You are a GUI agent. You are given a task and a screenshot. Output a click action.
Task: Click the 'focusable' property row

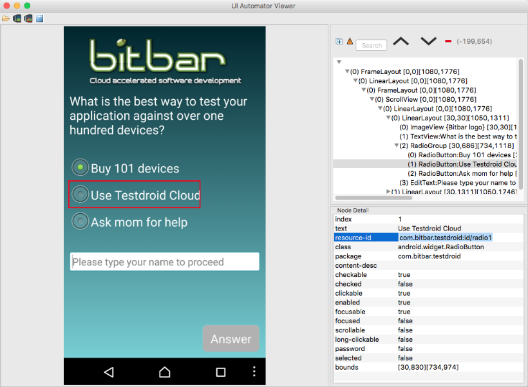click(x=429, y=312)
